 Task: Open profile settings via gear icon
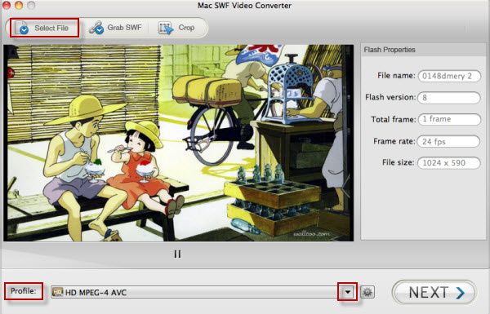pos(367,292)
